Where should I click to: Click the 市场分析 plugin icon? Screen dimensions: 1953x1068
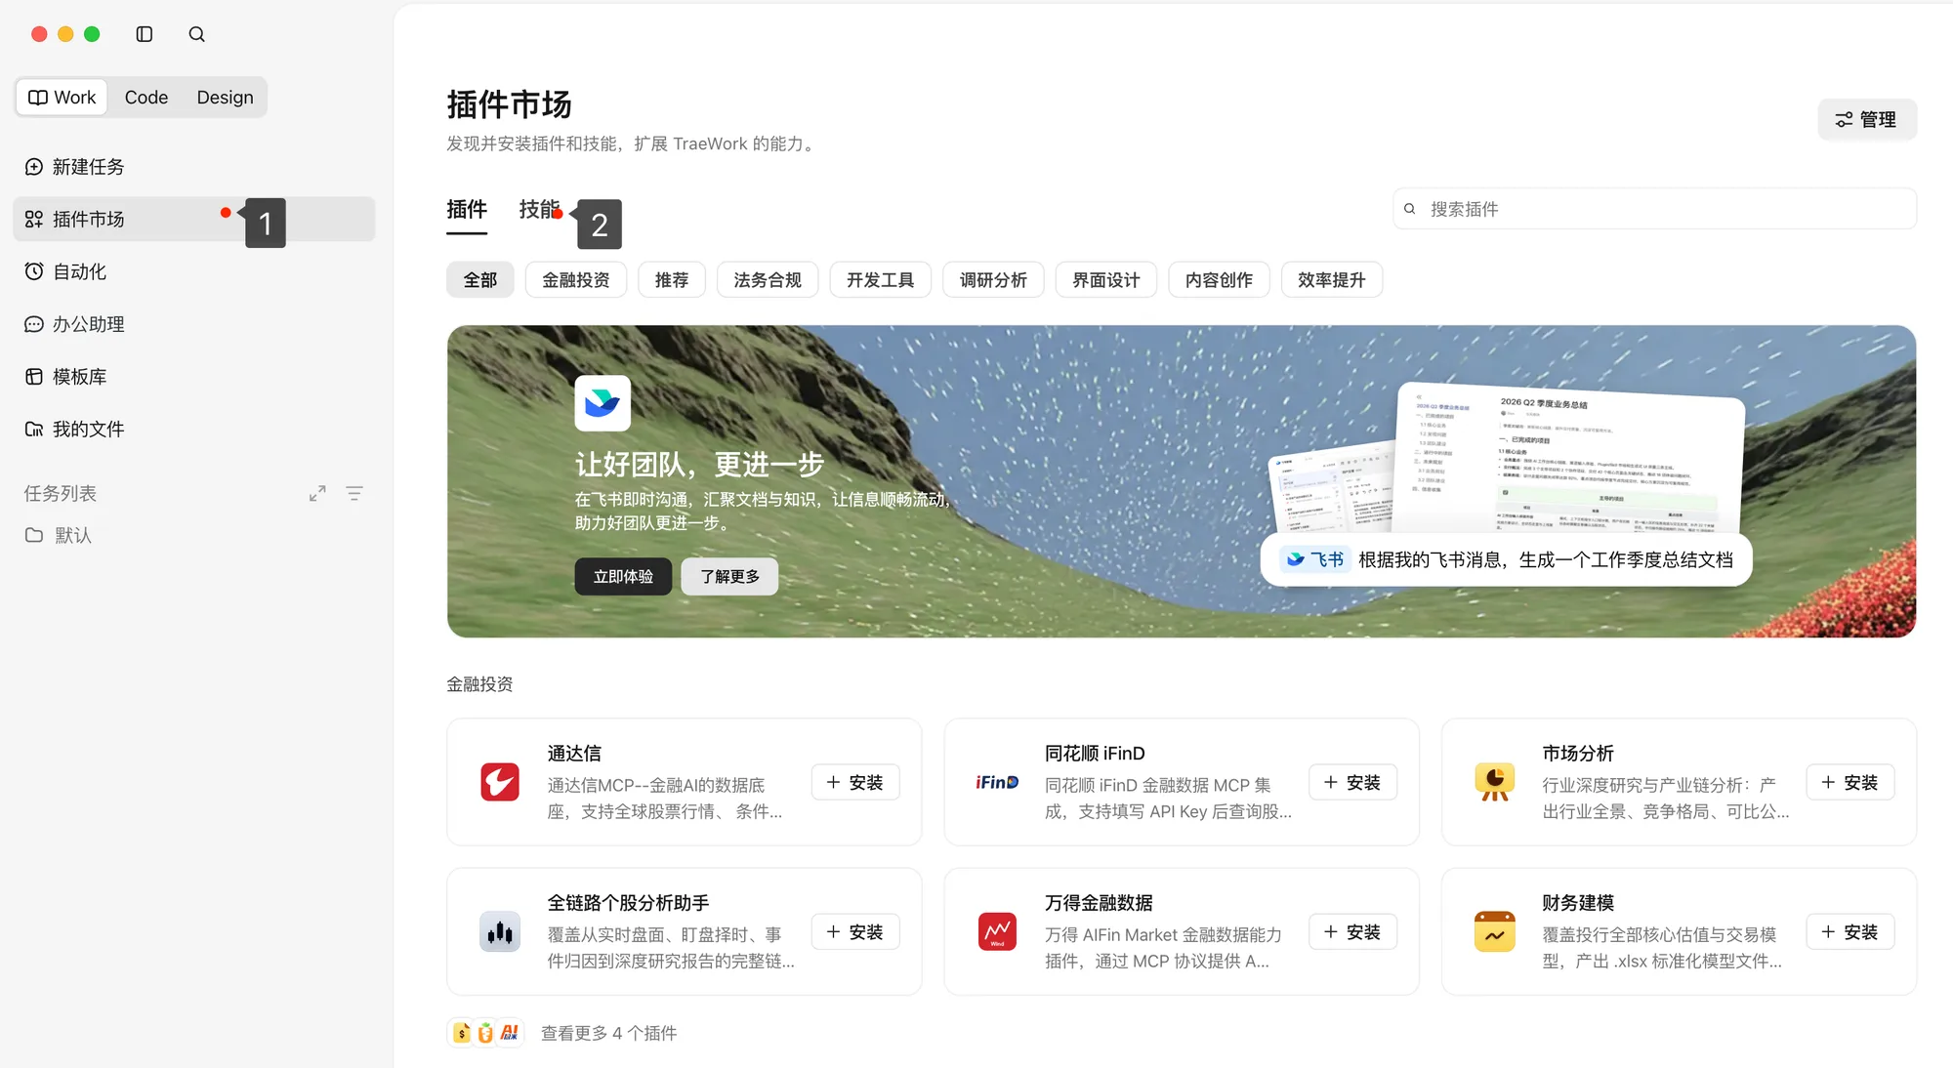click(1494, 782)
